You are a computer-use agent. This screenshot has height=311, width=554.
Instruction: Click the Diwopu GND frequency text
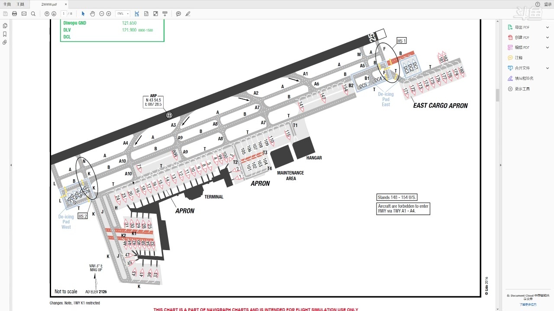coord(100,23)
